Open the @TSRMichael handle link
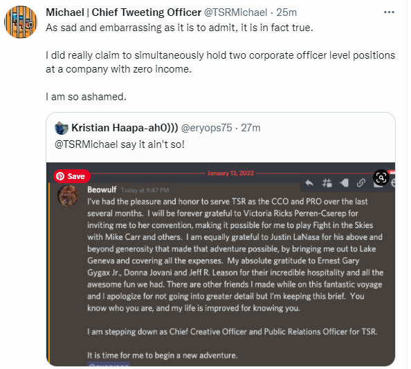Image resolution: width=411 pixels, height=369 pixels. (235, 12)
